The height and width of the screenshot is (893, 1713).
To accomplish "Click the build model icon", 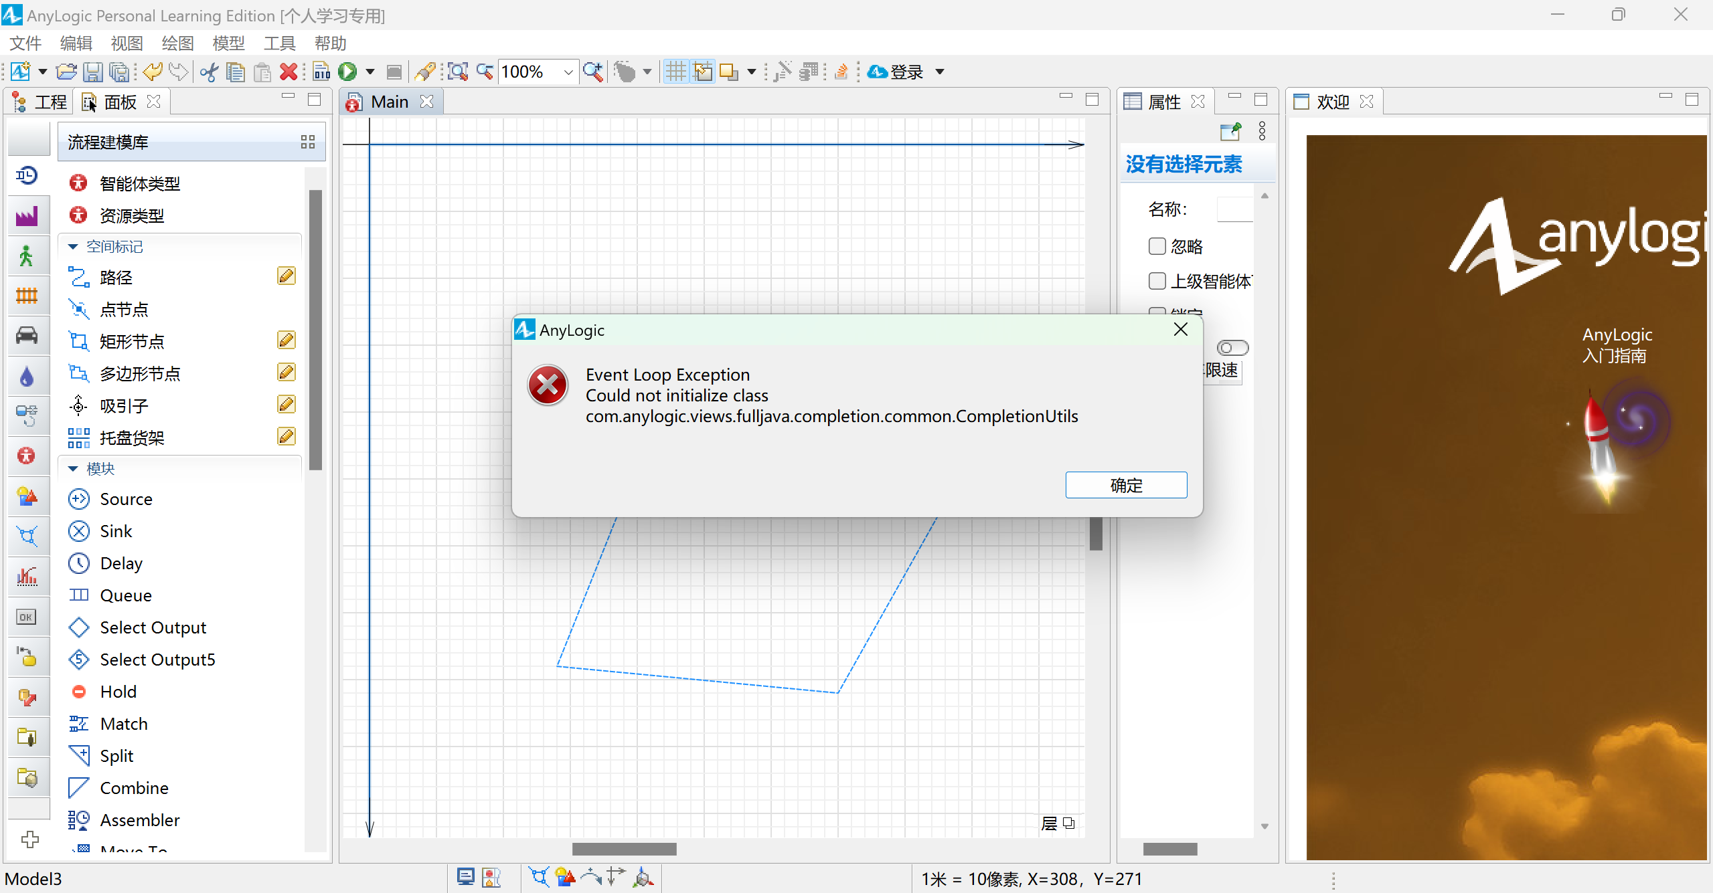I will [322, 72].
